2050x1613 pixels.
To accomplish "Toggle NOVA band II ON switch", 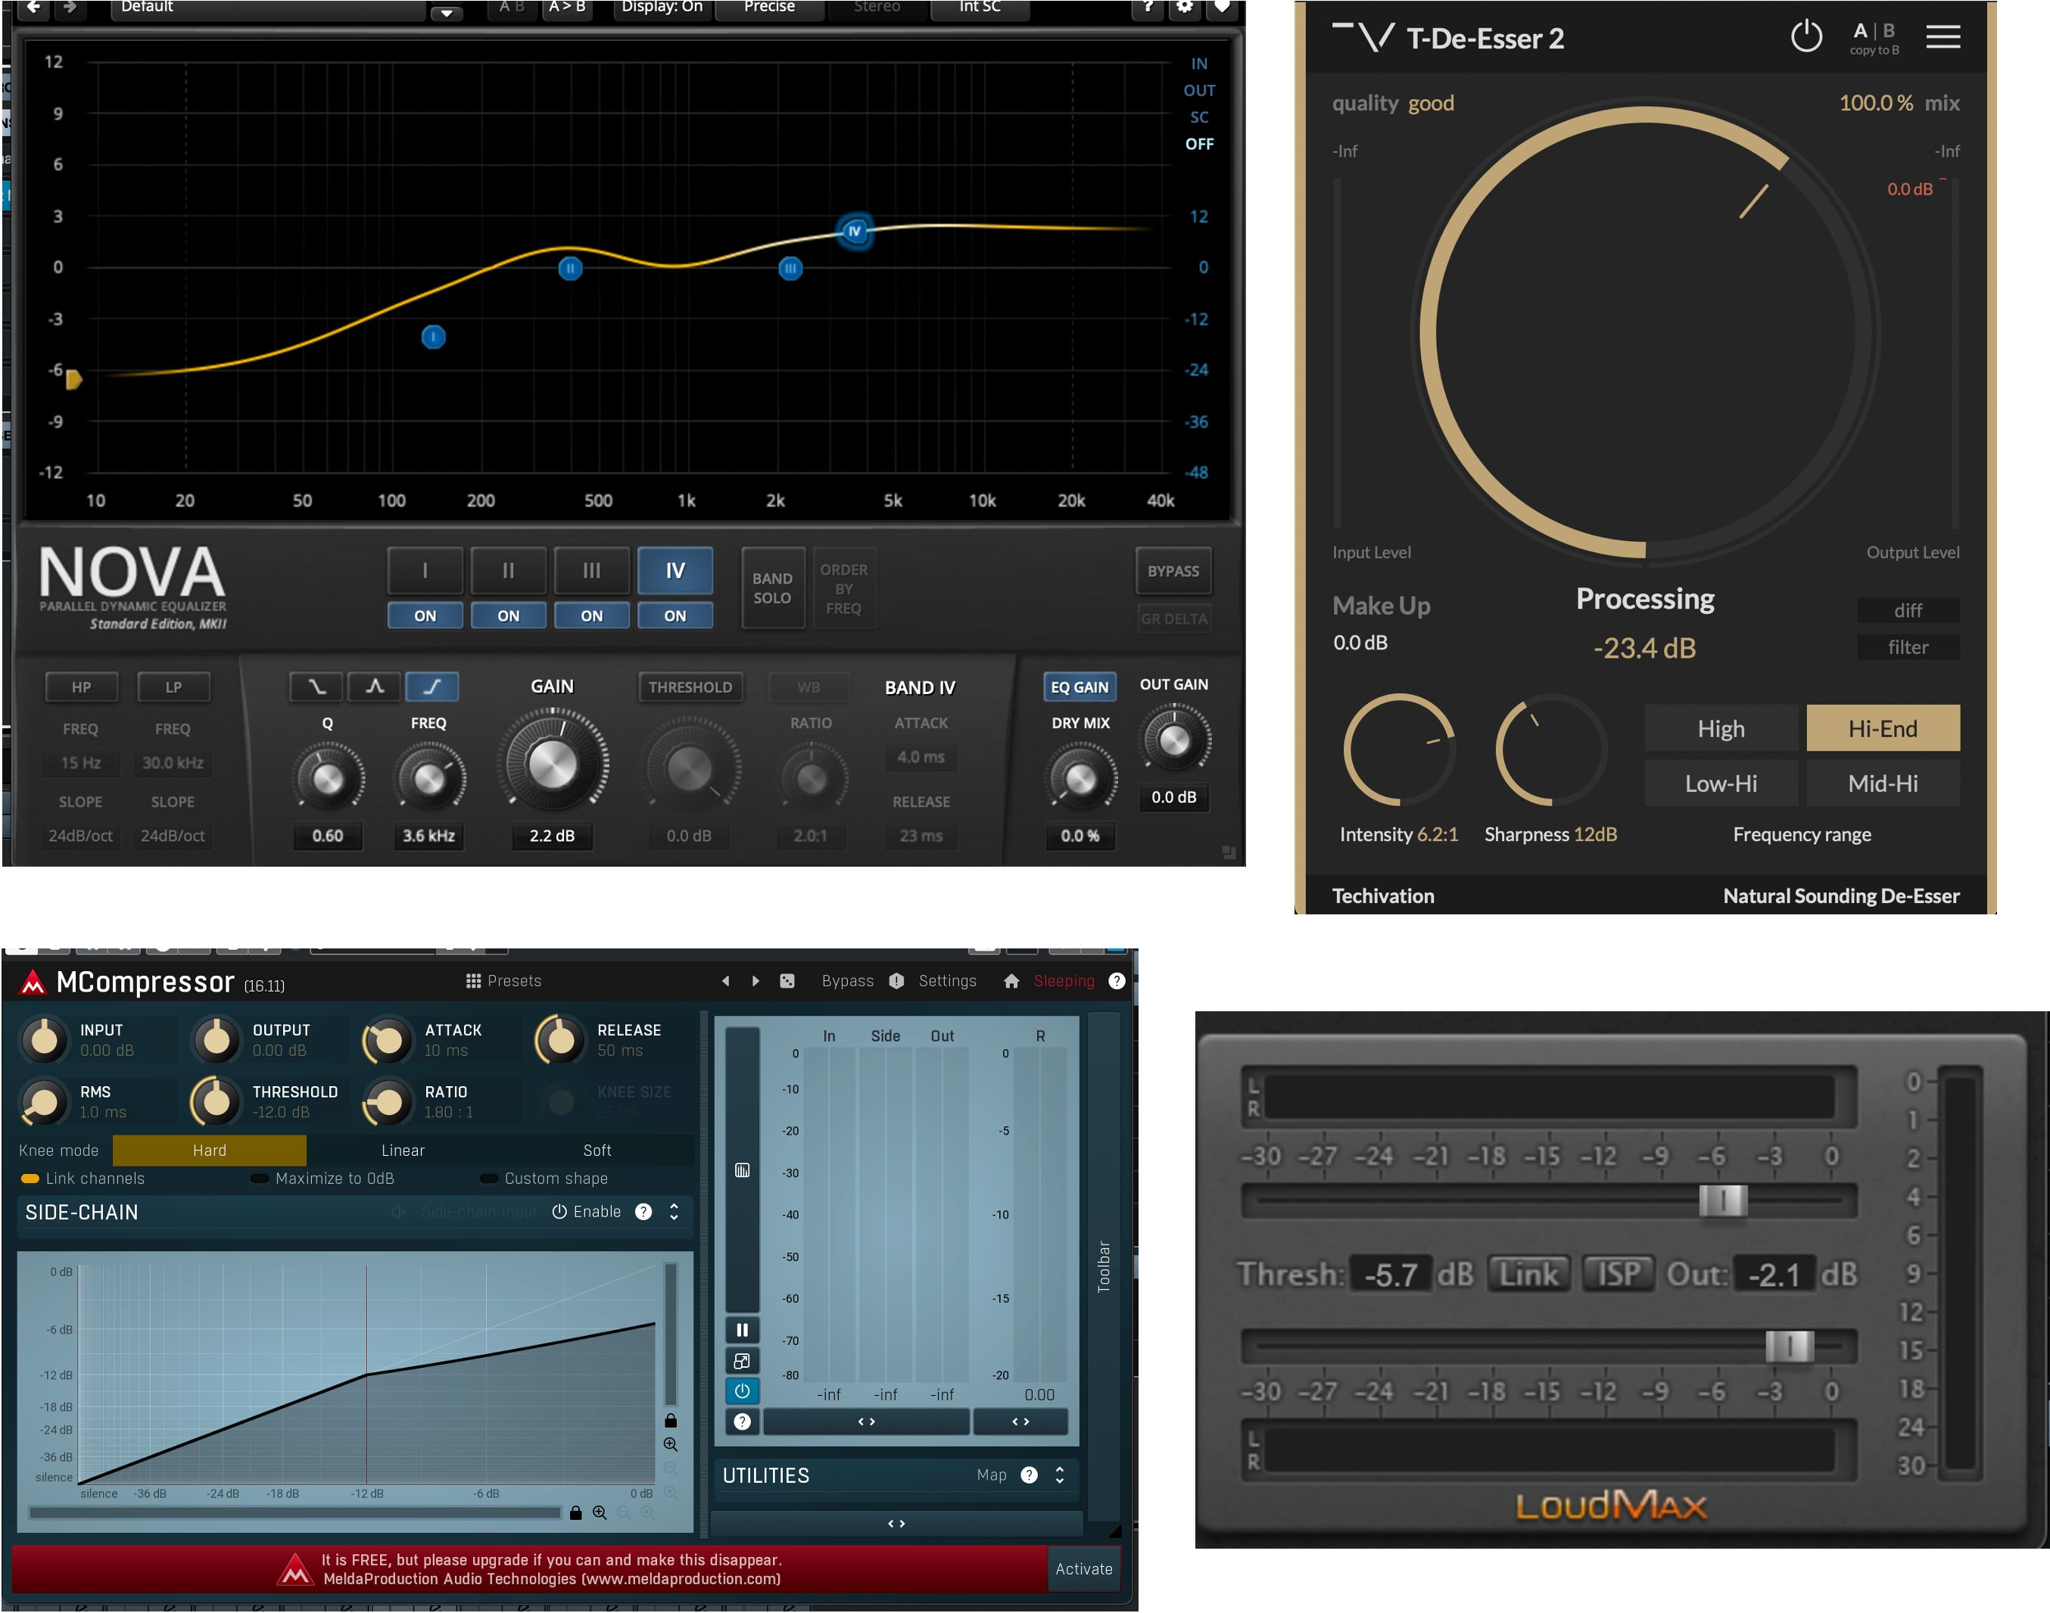I will (508, 615).
